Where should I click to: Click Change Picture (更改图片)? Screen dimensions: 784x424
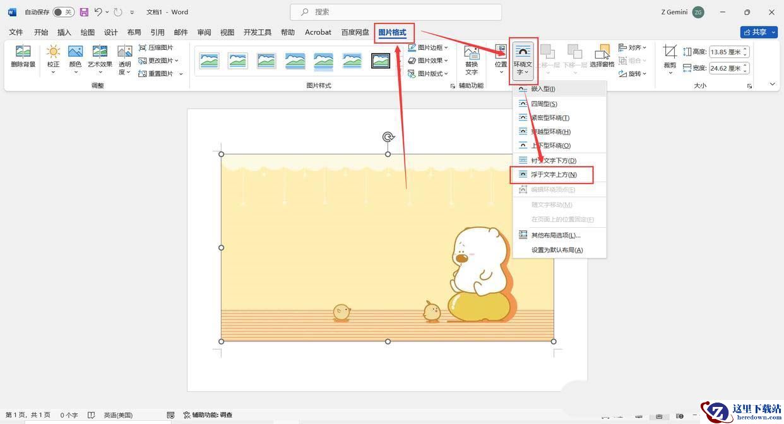158,61
